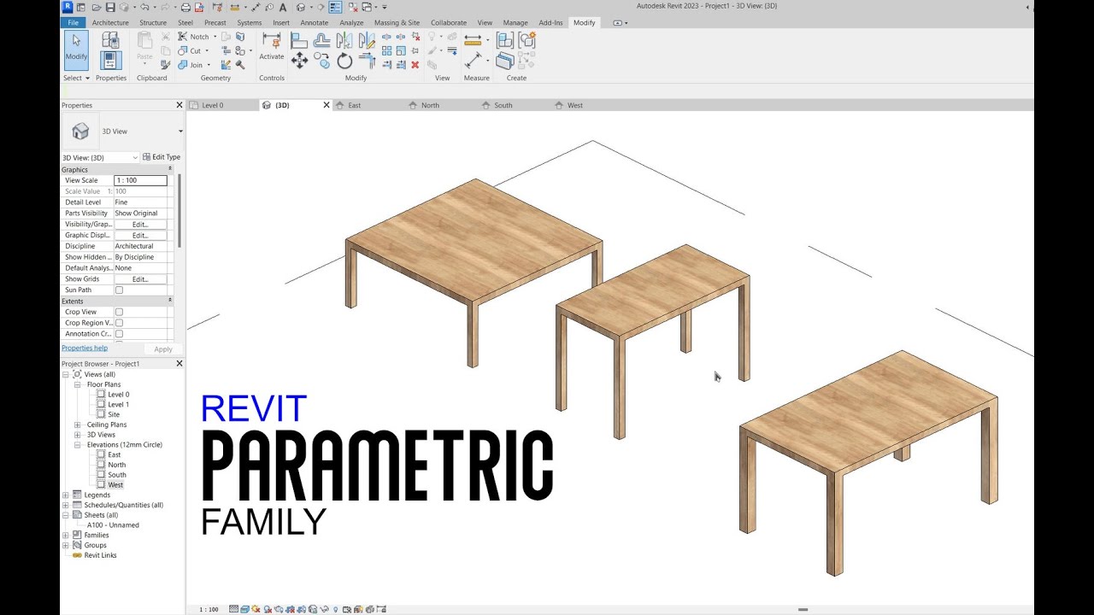Open the Properties help link

(x=85, y=348)
